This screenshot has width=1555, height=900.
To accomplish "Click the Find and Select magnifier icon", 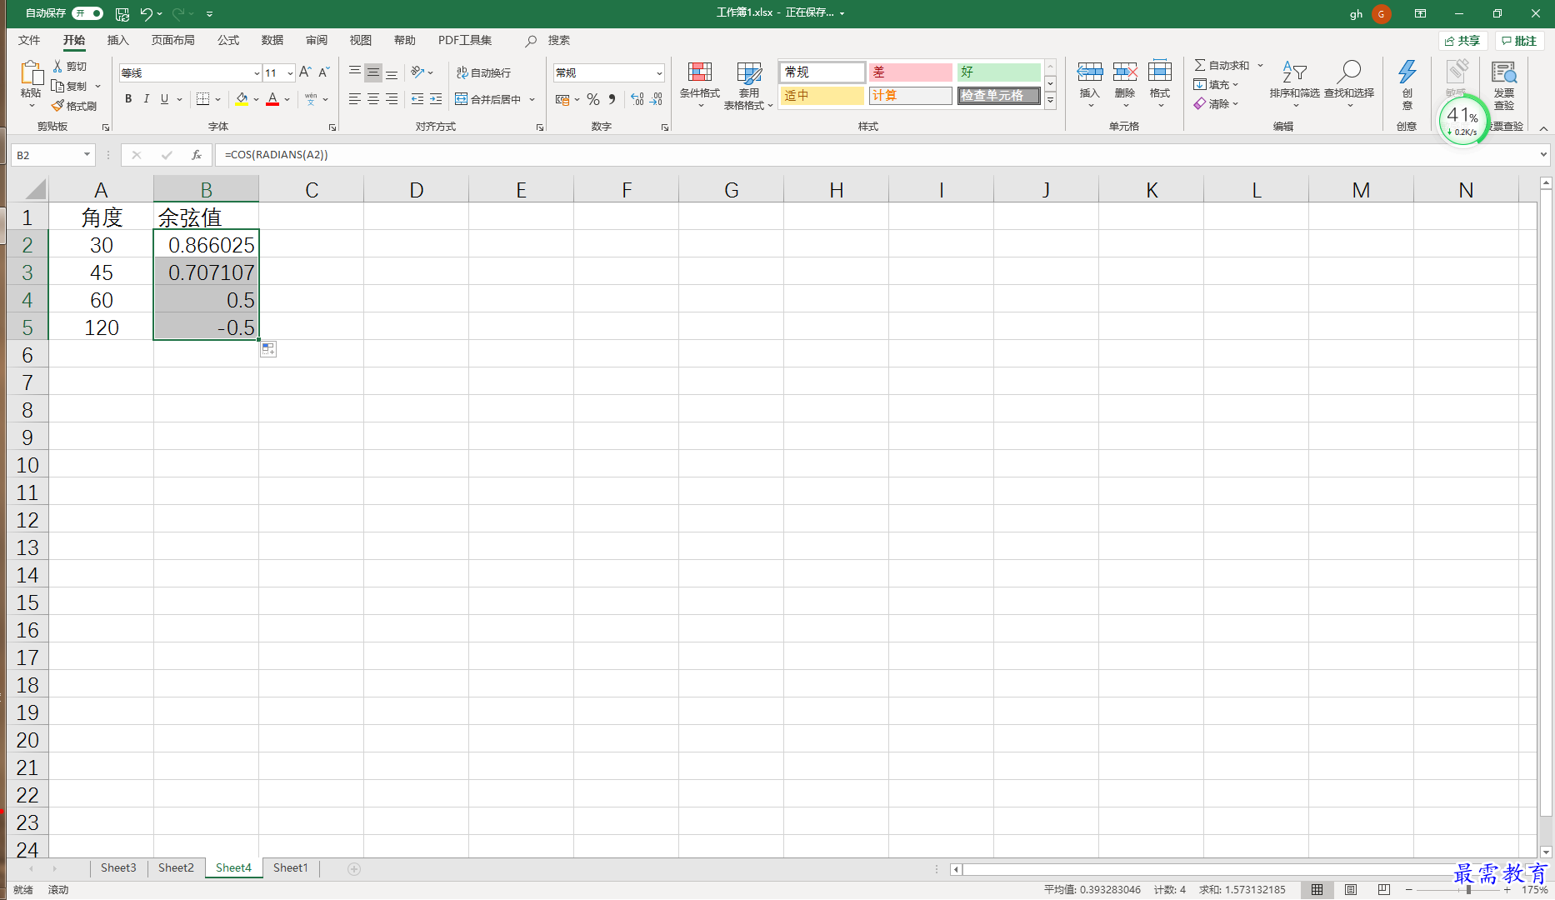I will 1348,72.
